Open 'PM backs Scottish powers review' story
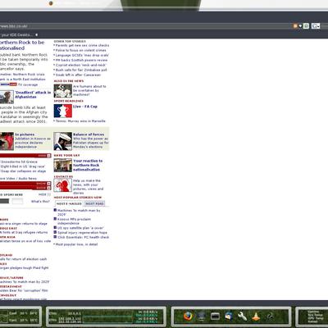328x328 pixels. [x=81, y=60]
